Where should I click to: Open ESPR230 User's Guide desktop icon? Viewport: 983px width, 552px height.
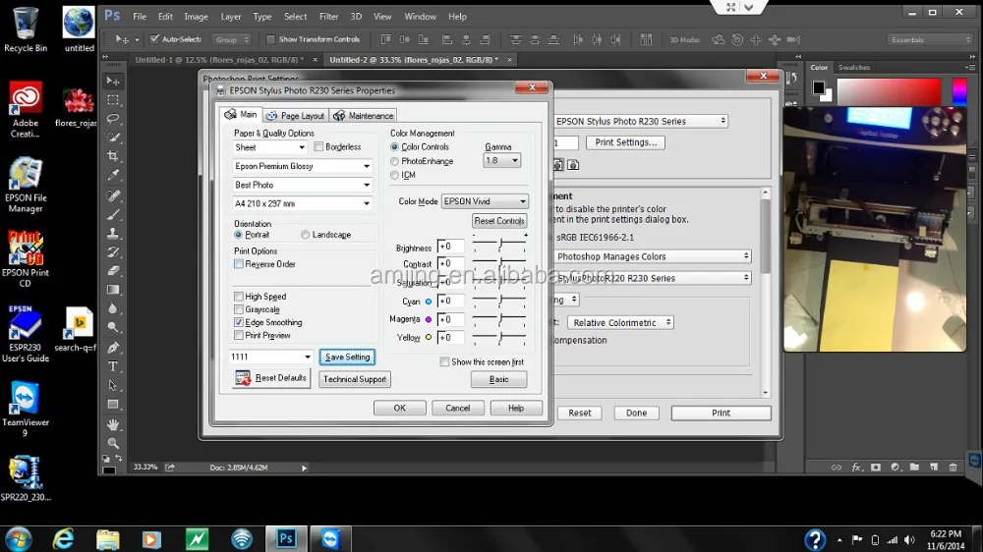click(x=26, y=334)
